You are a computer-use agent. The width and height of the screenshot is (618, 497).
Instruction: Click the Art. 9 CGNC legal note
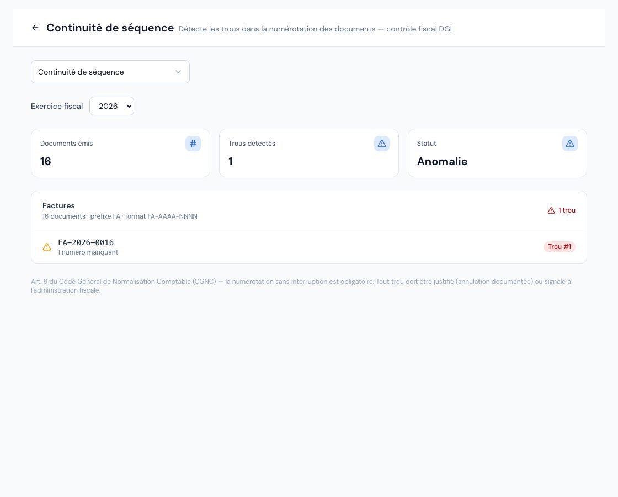301,286
